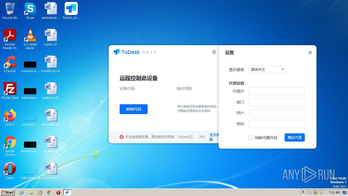Open the Windows Start menu

click(7, 192)
